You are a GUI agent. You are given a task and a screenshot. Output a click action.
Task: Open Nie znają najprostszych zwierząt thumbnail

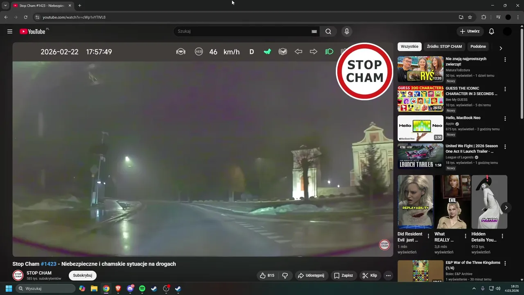(x=420, y=69)
